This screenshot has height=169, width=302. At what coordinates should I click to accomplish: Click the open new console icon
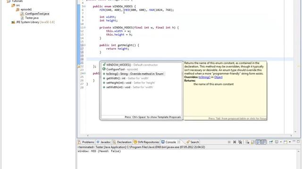point(285,142)
